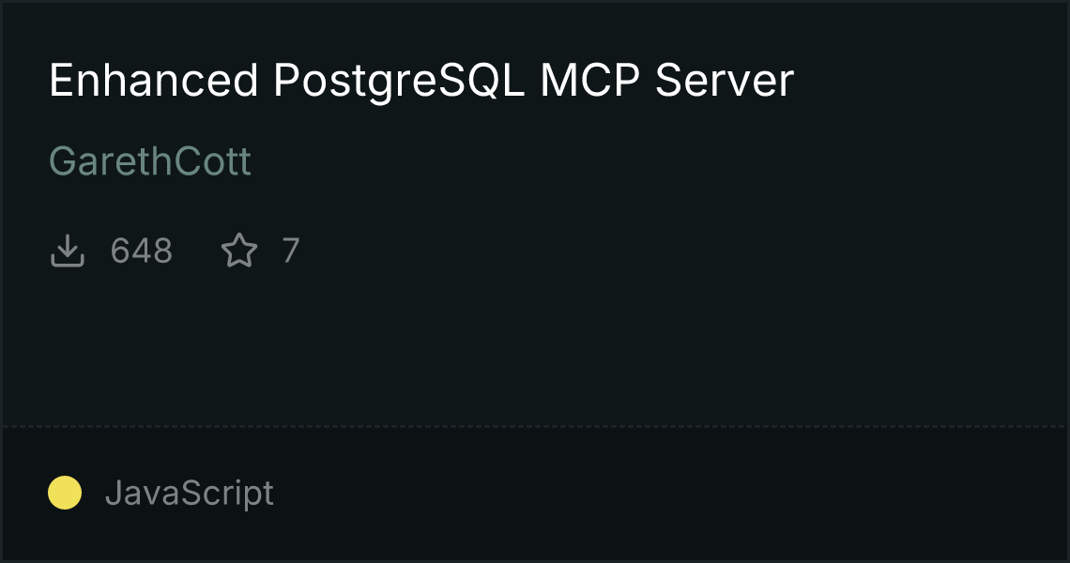Click the word Enhanced in the title
The height and width of the screenshot is (563, 1070).
point(154,81)
